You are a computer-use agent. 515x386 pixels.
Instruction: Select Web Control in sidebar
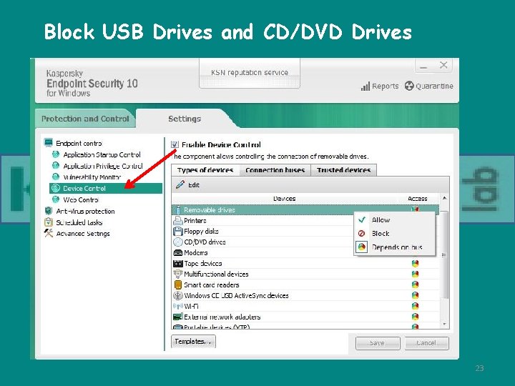pos(81,199)
